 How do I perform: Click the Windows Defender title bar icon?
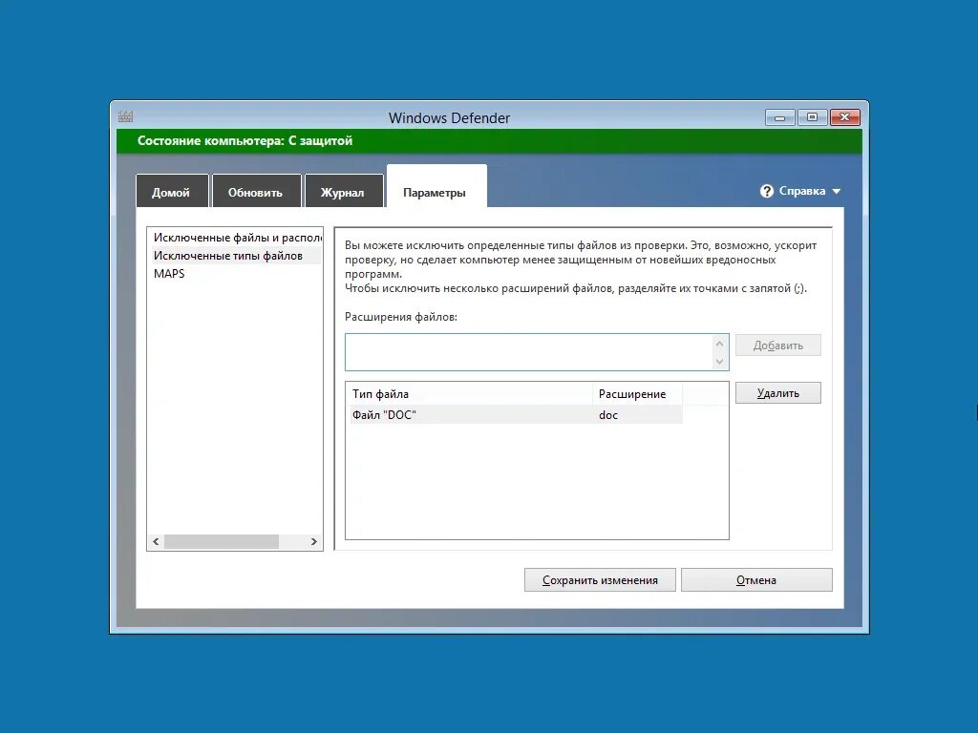(125, 115)
